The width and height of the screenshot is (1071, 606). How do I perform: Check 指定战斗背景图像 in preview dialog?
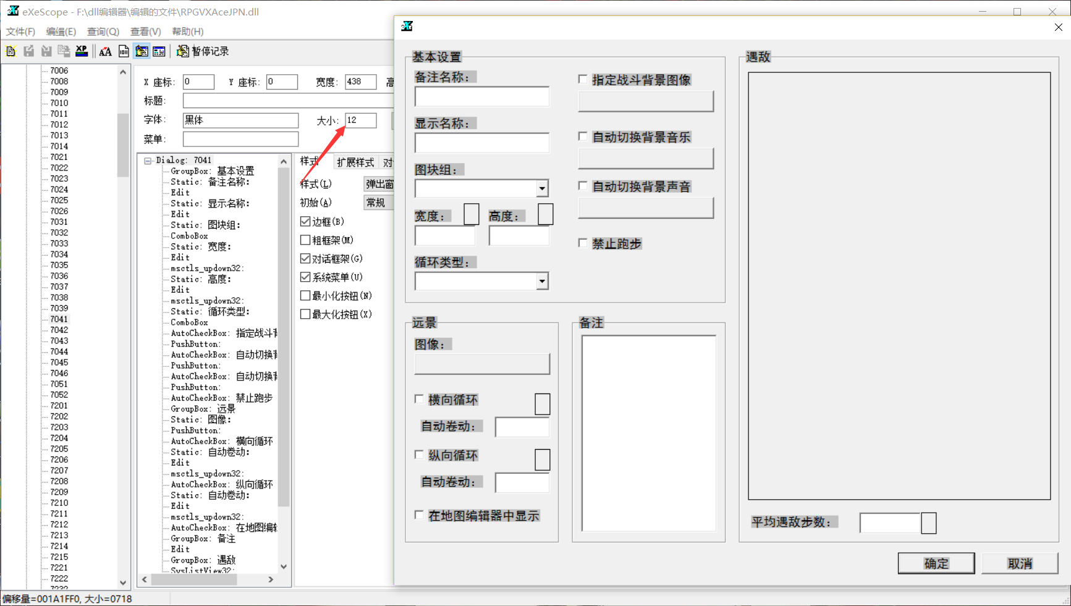(583, 79)
